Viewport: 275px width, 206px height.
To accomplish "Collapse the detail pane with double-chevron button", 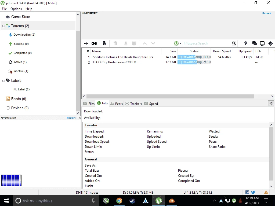I will (x=271, y=103).
